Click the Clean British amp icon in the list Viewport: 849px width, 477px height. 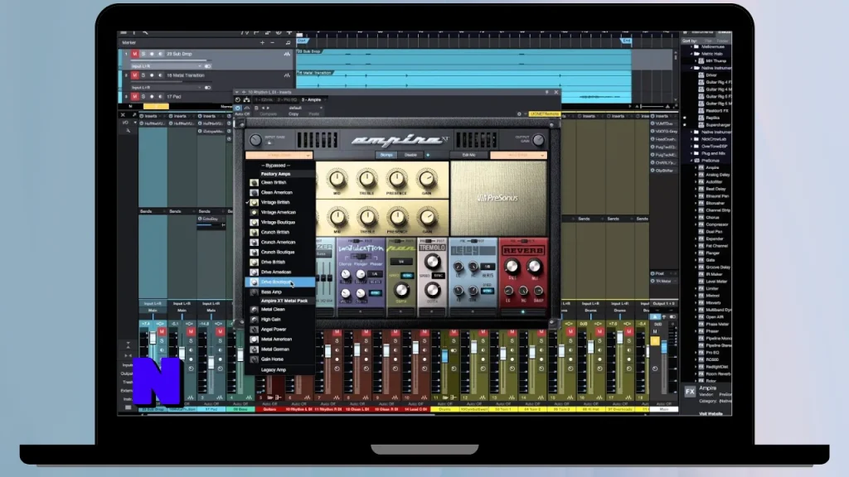[x=254, y=183]
